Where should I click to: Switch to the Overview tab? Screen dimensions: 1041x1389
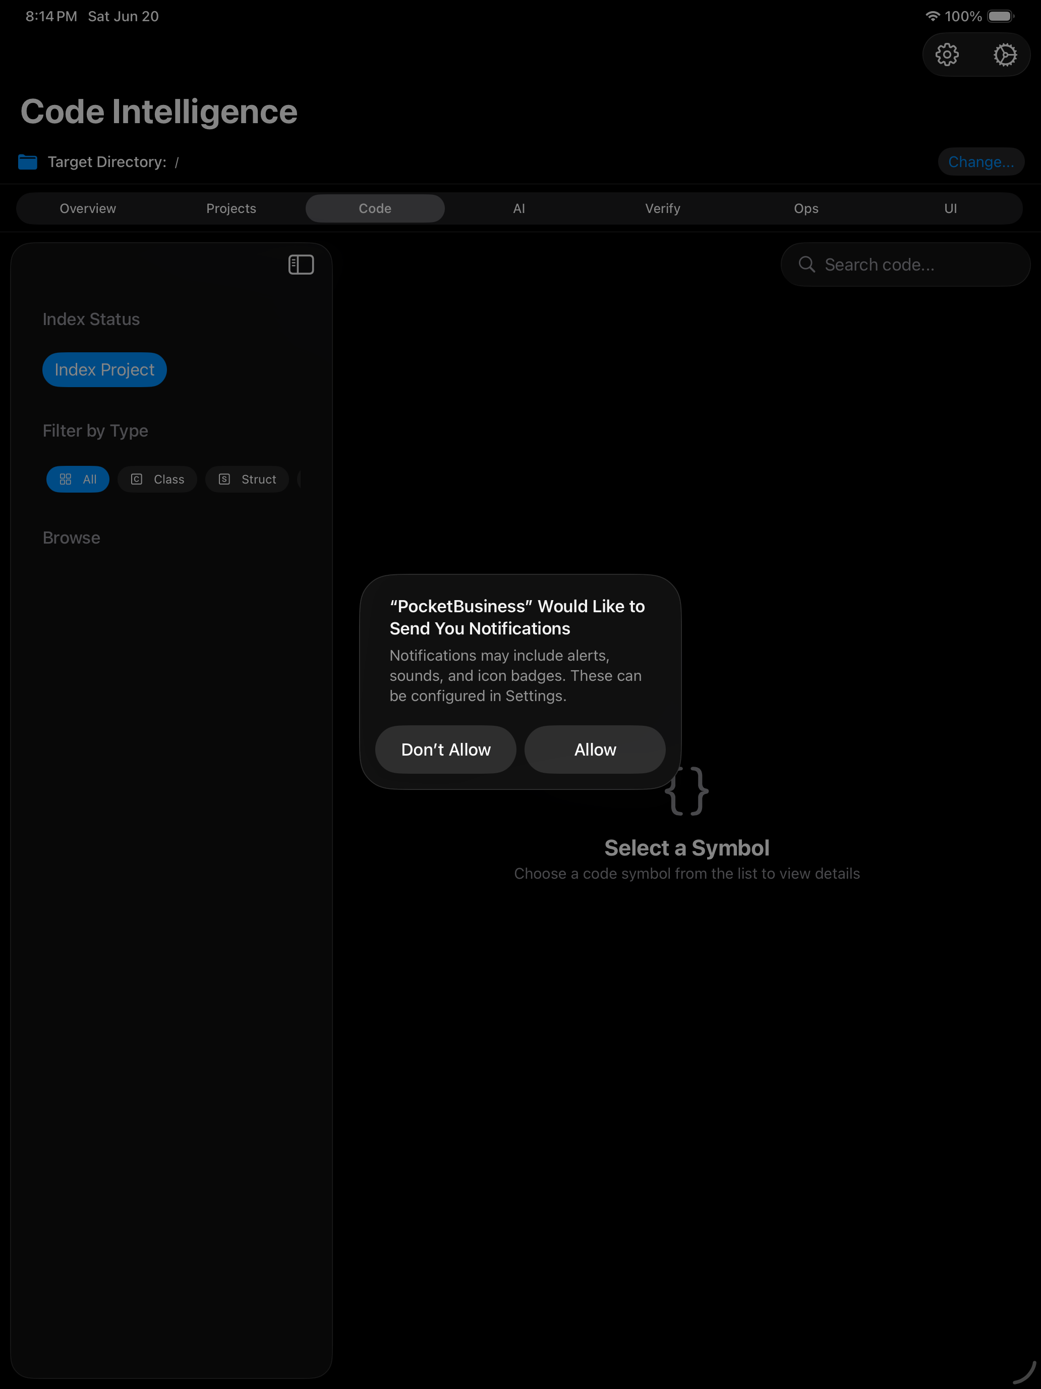click(88, 208)
